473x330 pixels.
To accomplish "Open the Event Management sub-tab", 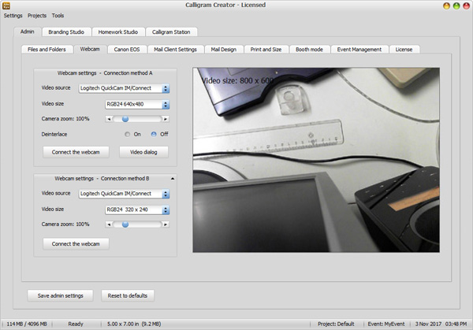I will click(x=359, y=50).
